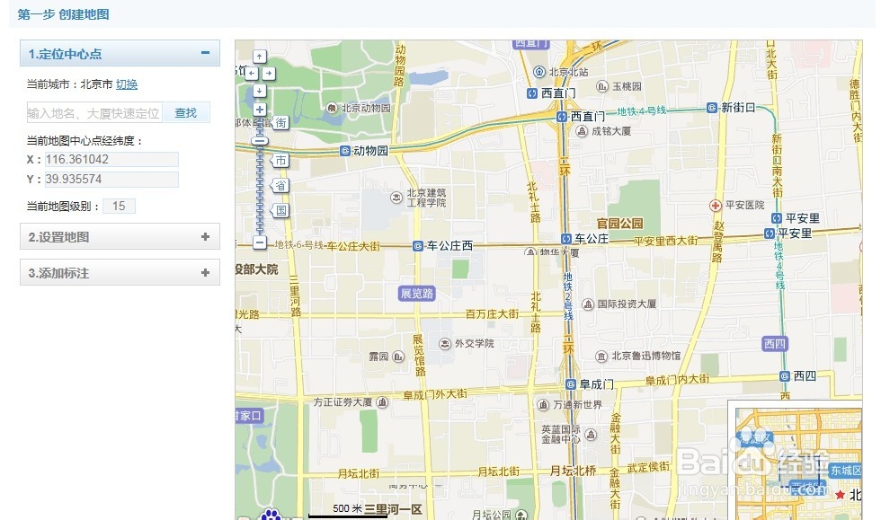The width and height of the screenshot is (881, 520).
Task: Zoom in with the map plus button
Action: click(260, 110)
